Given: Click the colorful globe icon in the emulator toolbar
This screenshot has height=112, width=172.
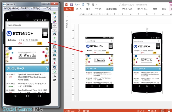Looking at the screenshot, I should (55, 21).
